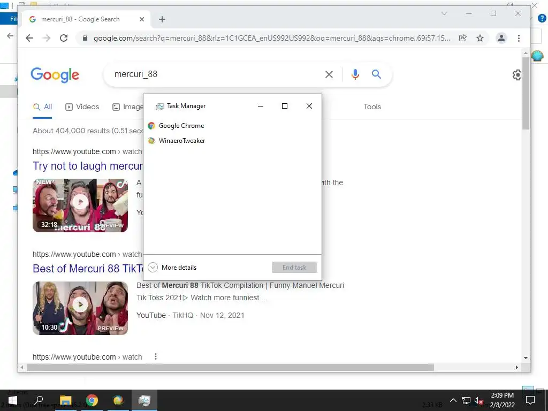The width and height of the screenshot is (548, 411).
Task: Open Google quick settings gear
Action: pos(517,75)
